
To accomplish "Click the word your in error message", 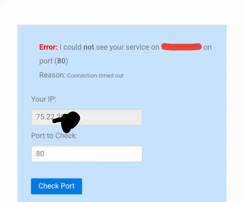I will point(117,47).
